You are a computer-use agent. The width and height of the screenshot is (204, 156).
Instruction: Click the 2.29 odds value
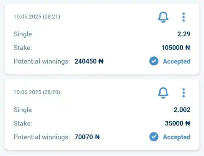[x=184, y=34]
